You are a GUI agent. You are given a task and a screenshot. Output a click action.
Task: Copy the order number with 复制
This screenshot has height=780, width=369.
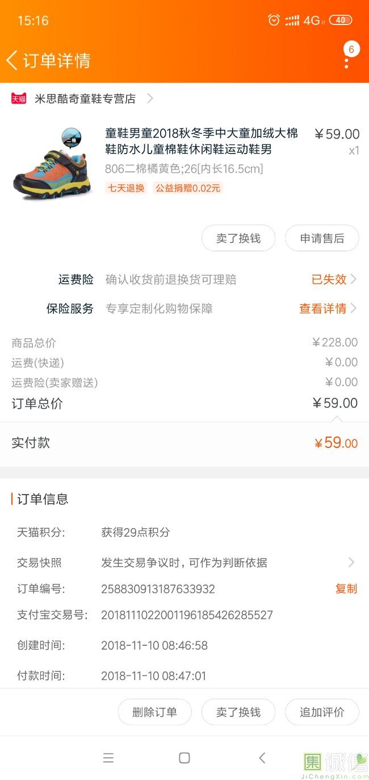(346, 588)
